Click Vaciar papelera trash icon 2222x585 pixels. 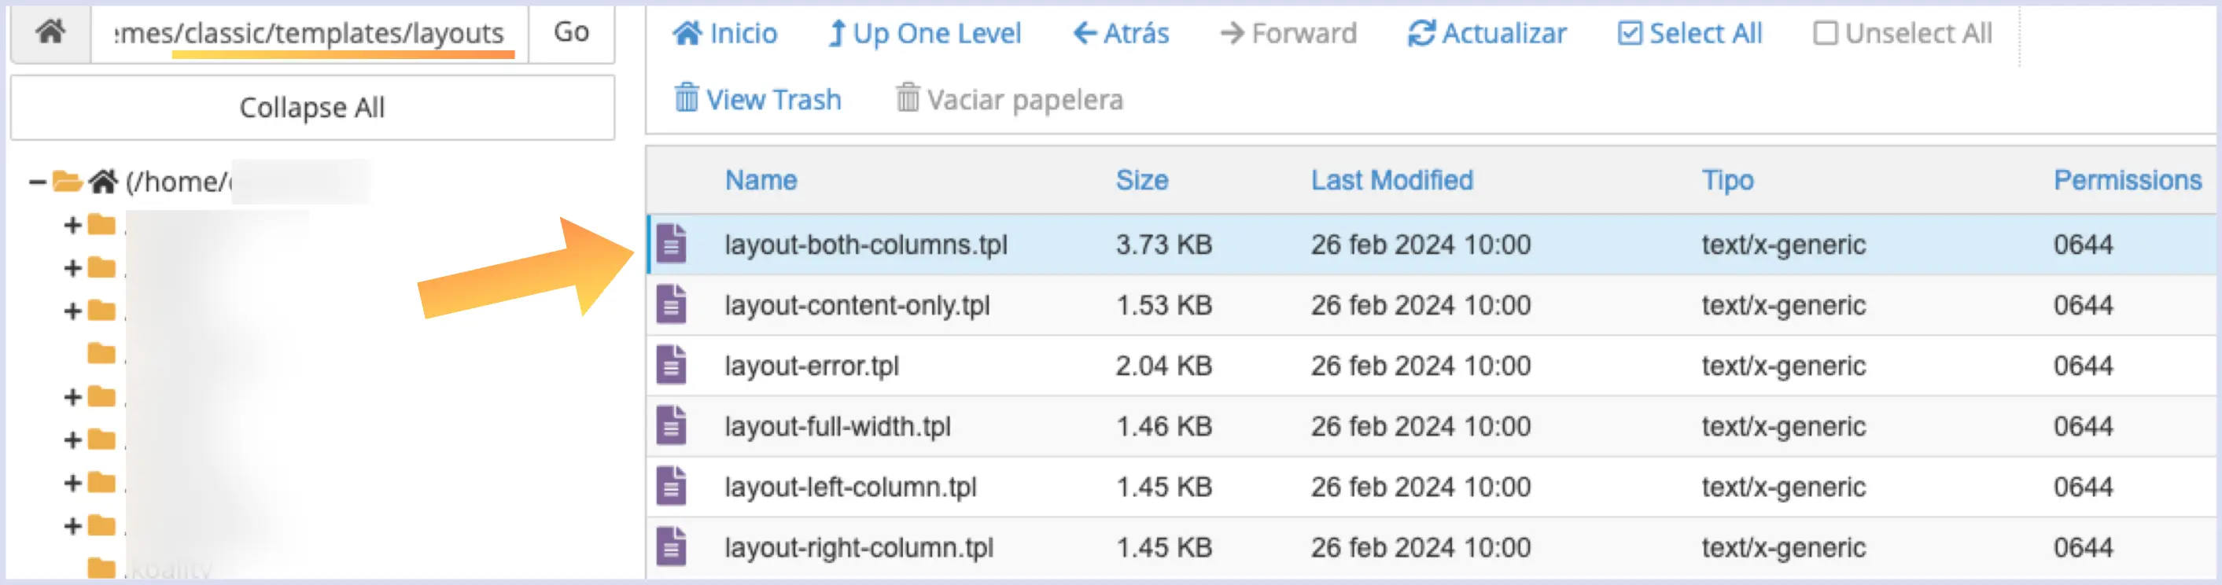point(907,98)
